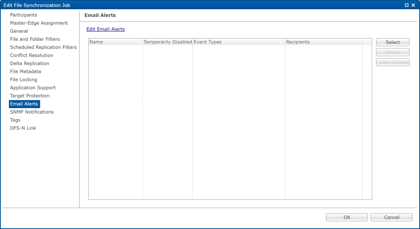Open SNMP Notifications section
Image resolution: width=420 pixels, height=229 pixels.
[x=32, y=112]
